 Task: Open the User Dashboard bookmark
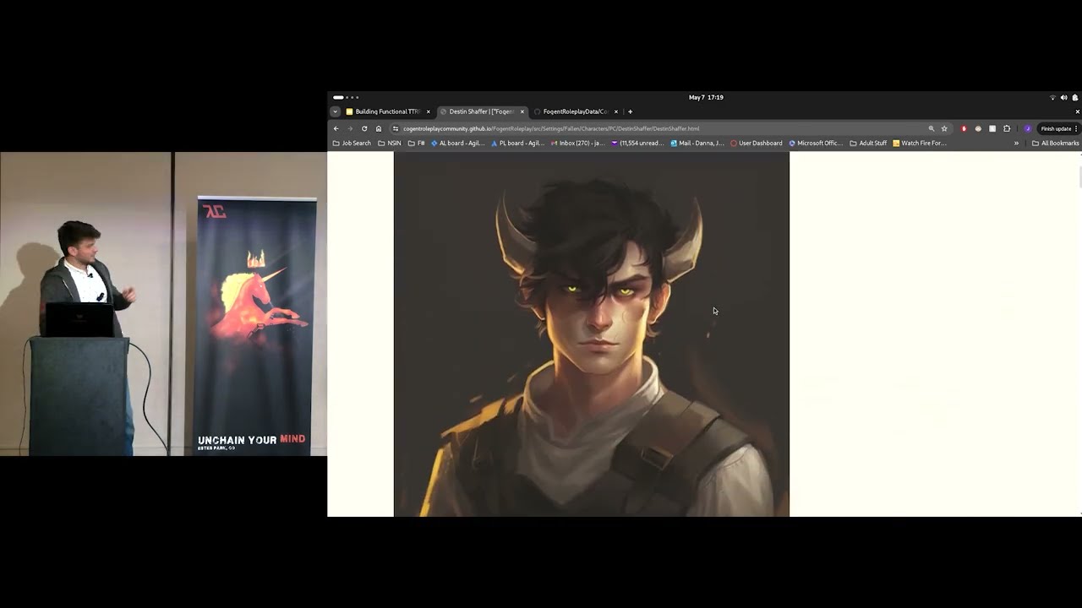pos(757,143)
